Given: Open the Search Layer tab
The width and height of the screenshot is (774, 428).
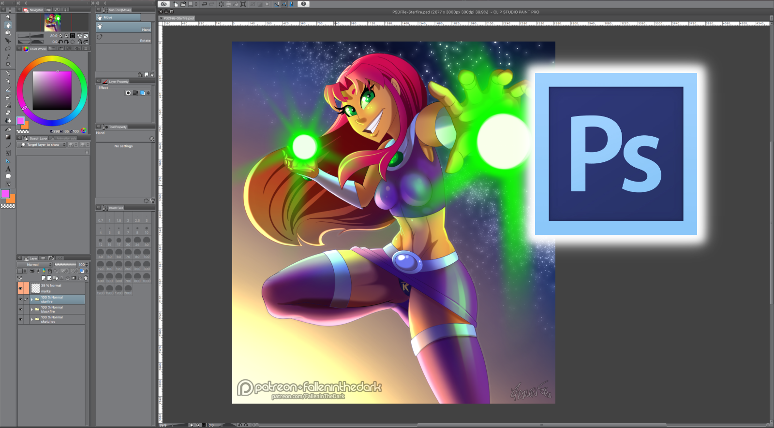Looking at the screenshot, I should click(35, 139).
